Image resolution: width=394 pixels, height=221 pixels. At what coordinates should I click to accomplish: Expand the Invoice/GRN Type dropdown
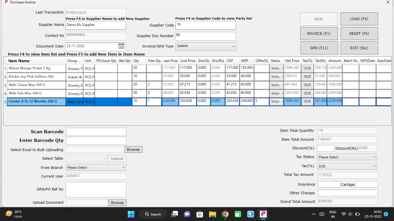(205, 46)
